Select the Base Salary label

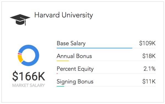(71, 43)
